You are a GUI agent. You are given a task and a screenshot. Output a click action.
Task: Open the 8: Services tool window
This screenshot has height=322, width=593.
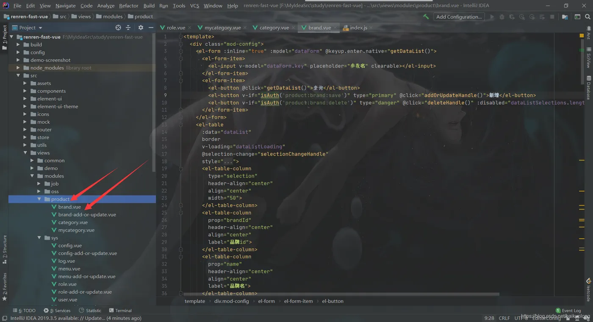pyautogui.click(x=57, y=311)
